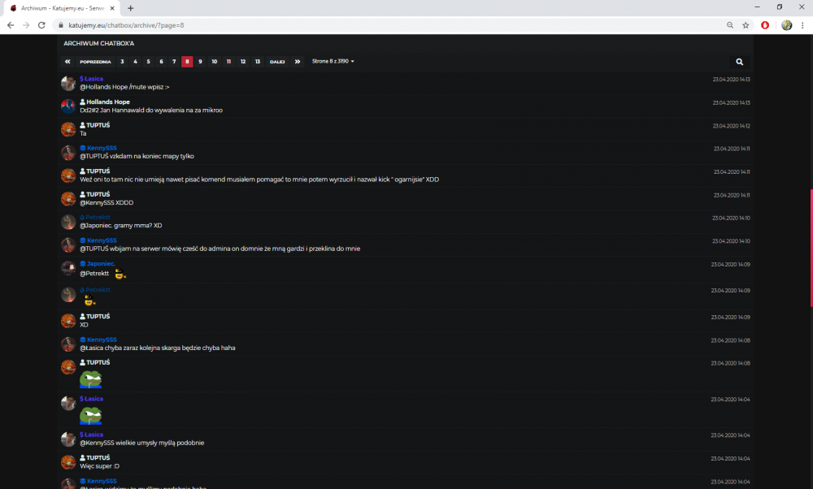
Task: Click emoji in Japoniec. reply to Petrektt
Action: [120, 274]
